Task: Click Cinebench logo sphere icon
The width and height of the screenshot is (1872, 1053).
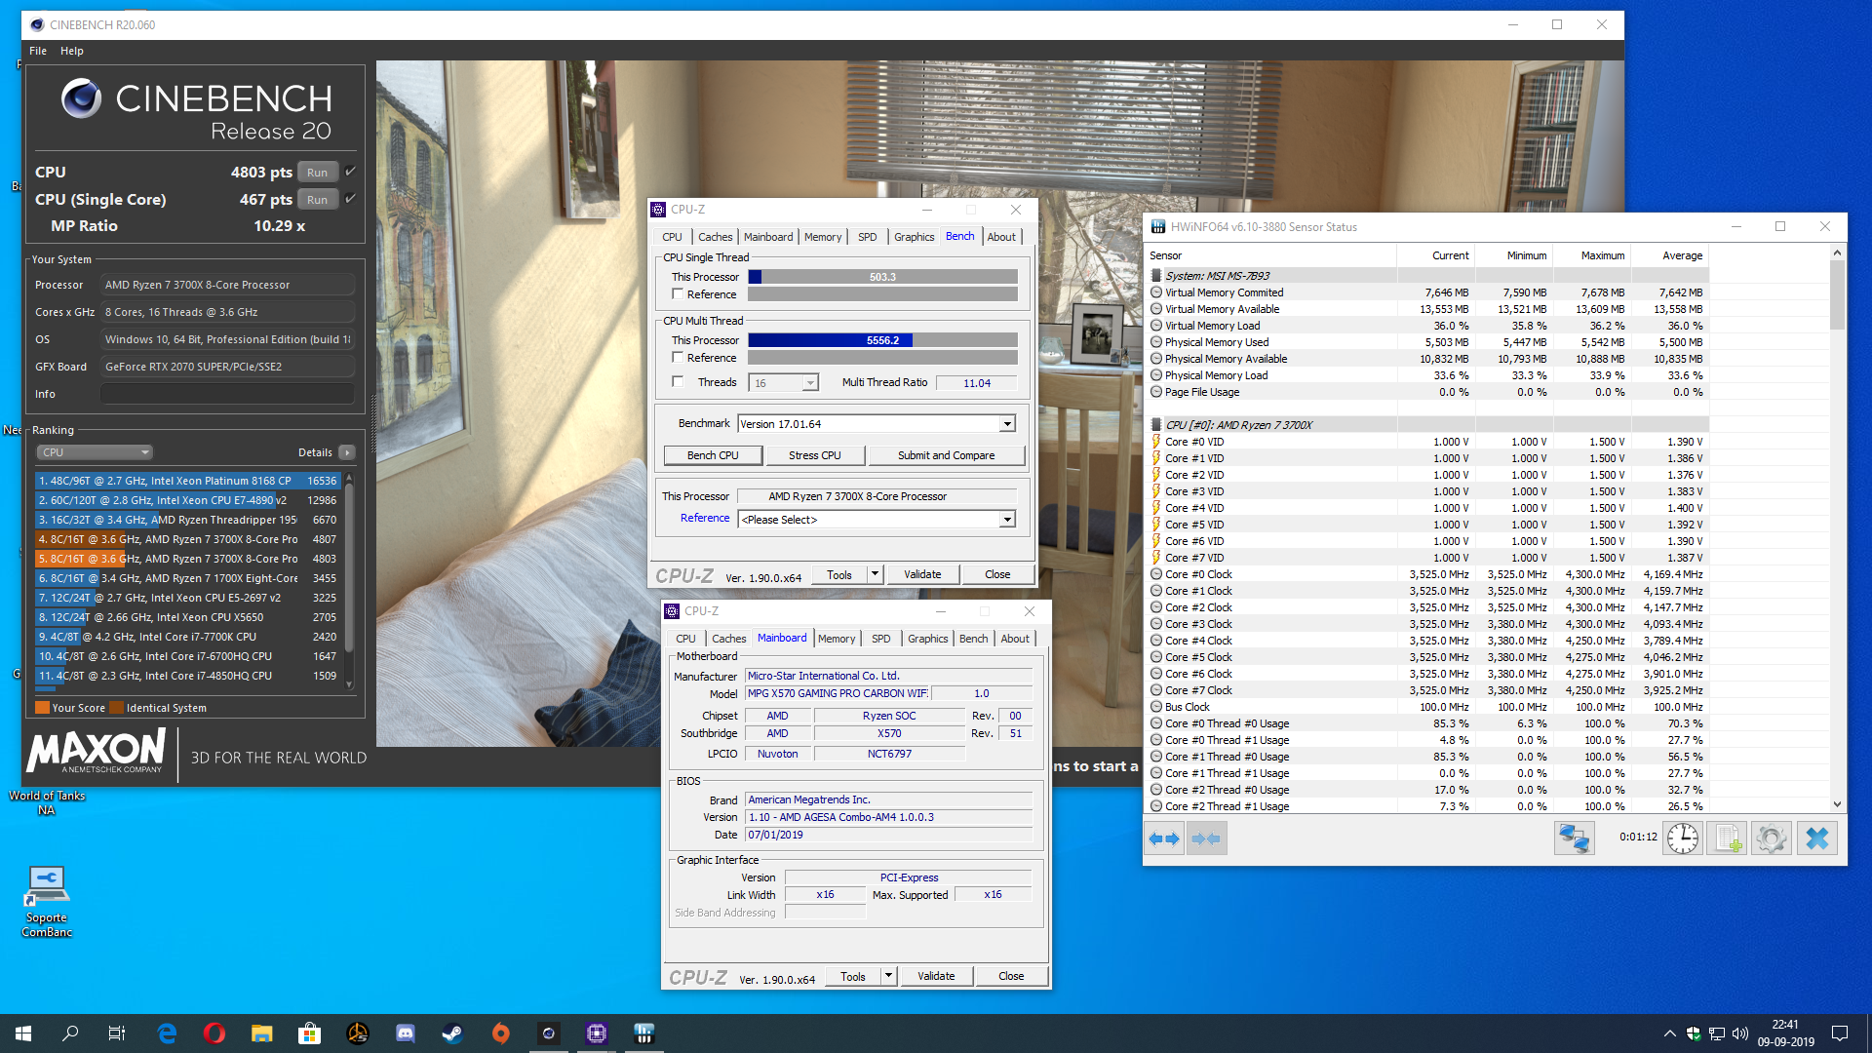Action: (82, 98)
